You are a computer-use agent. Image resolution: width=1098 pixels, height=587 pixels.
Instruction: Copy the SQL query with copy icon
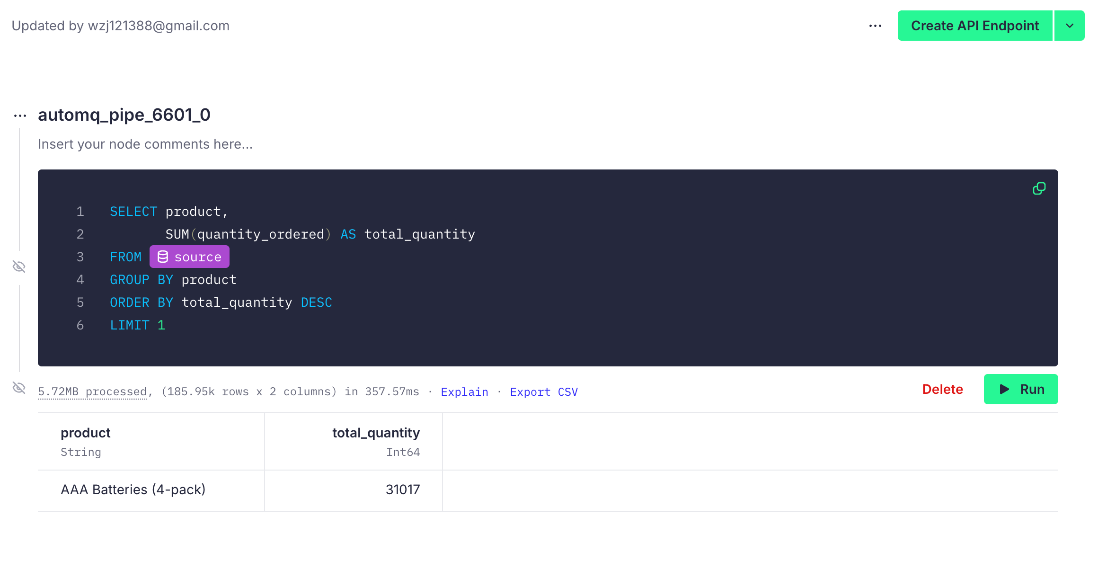pyautogui.click(x=1039, y=189)
